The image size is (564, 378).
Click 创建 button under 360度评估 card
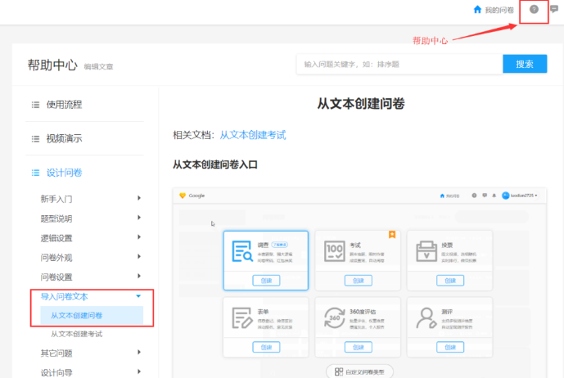tap(359, 347)
